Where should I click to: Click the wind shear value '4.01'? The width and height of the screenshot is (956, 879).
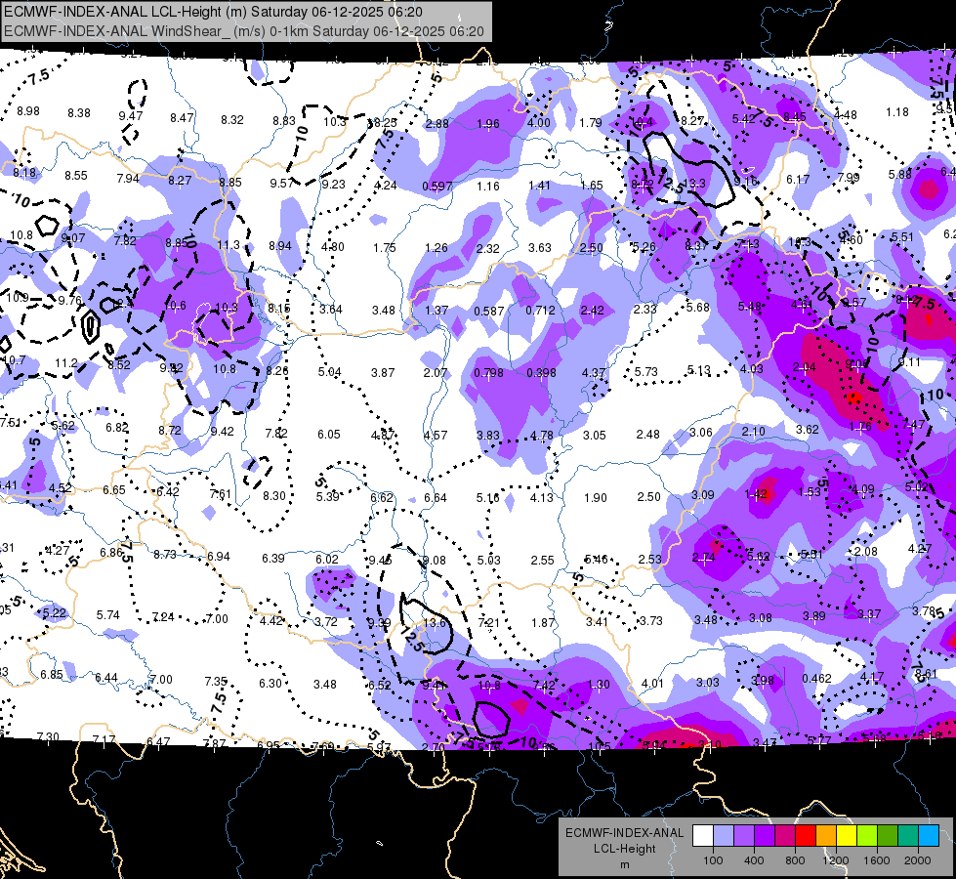click(x=652, y=684)
